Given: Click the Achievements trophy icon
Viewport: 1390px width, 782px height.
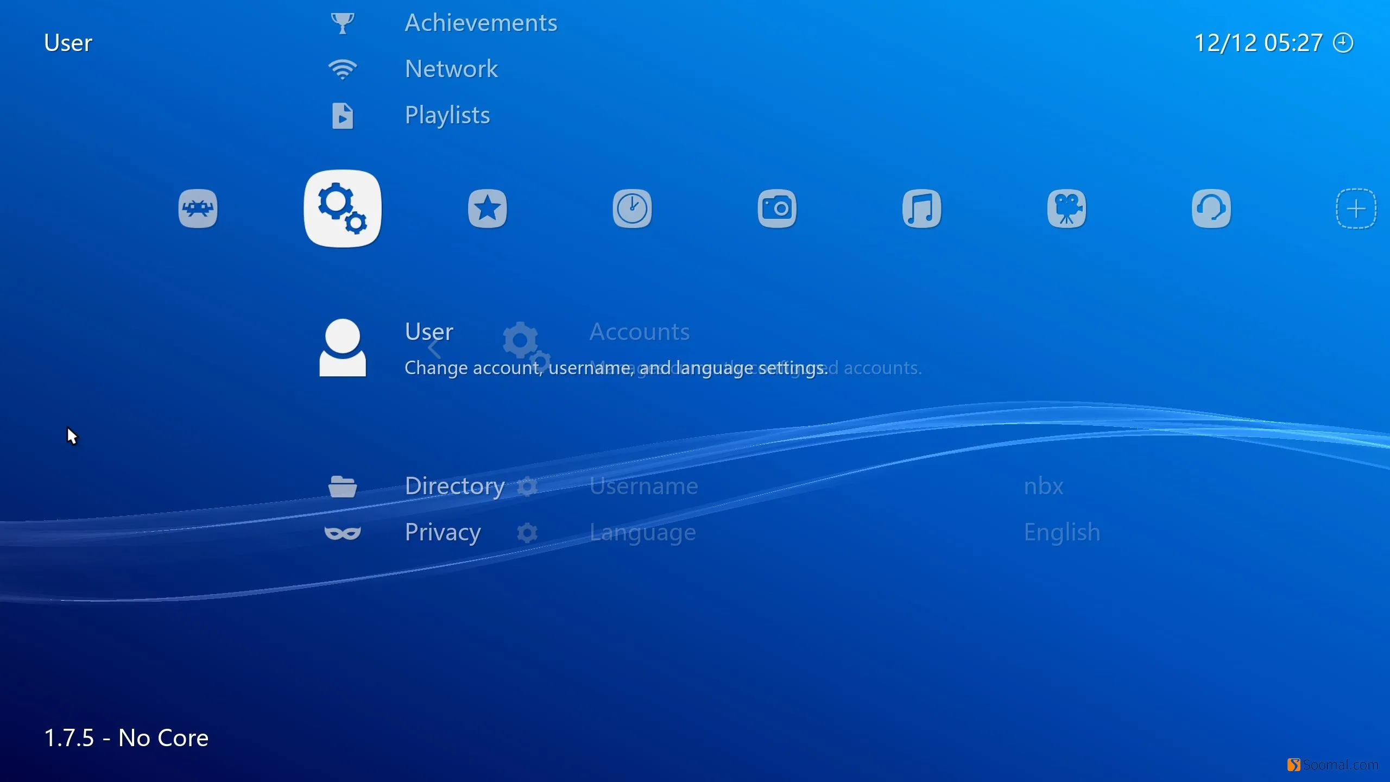Looking at the screenshot, I should pos(343,23).
